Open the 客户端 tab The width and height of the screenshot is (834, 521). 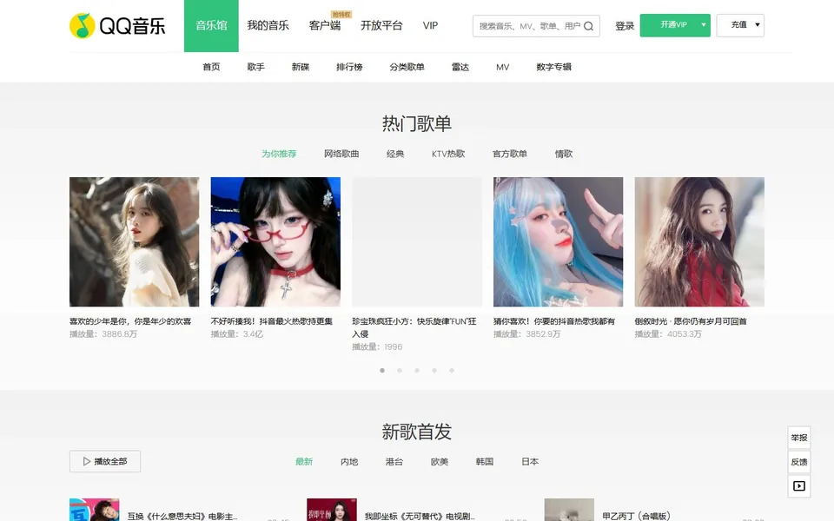[325, 25]
